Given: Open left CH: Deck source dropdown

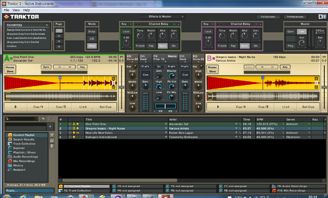Looking at the screenshot, I should coord(146,62).
